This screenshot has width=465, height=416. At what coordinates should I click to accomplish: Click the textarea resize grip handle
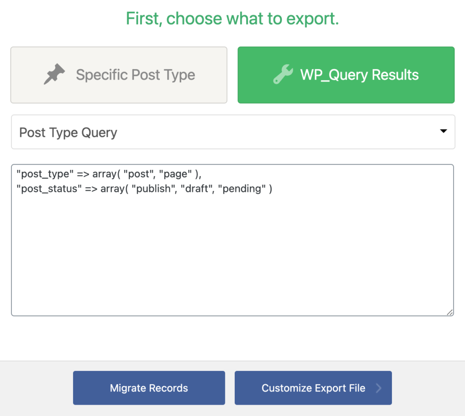click(x=449, y=312)
